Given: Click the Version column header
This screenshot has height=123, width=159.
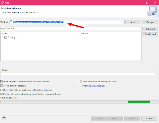Looking at the screenshot, I should 101,34.
